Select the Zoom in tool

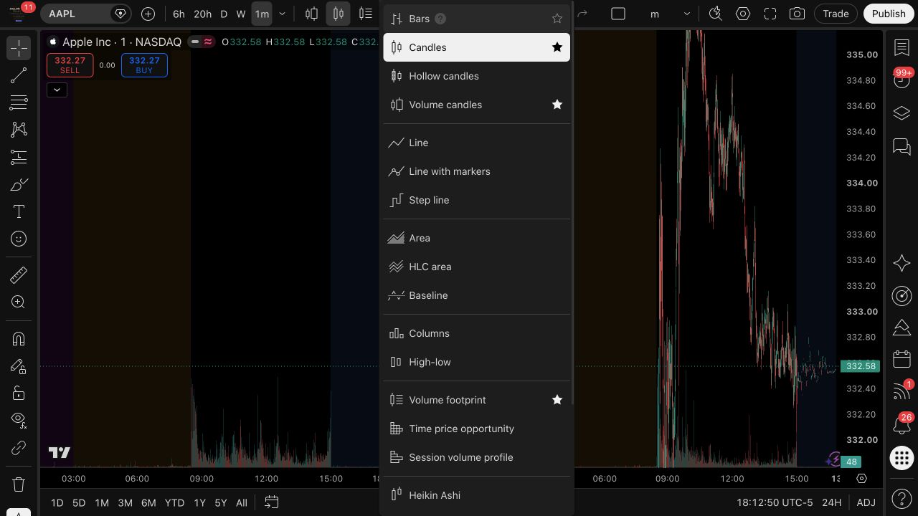19,302
